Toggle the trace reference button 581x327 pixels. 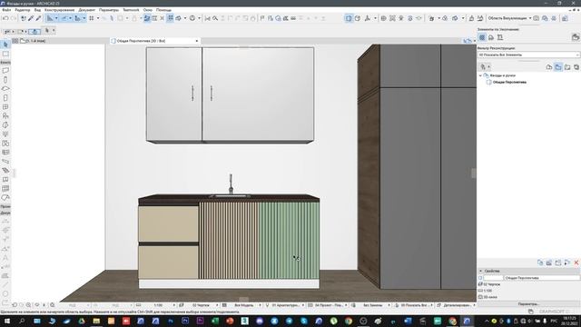click(147, 18)
